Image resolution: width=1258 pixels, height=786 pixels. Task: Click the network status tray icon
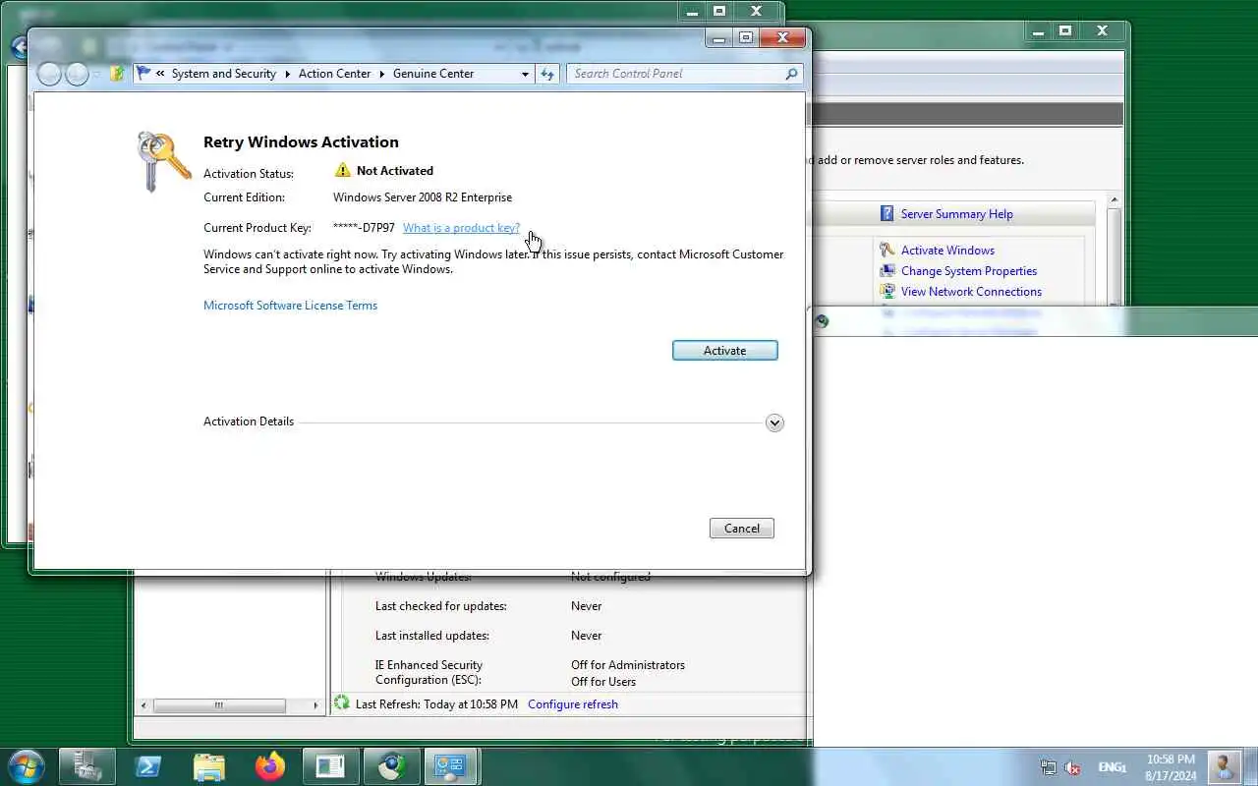point(1049,767)
